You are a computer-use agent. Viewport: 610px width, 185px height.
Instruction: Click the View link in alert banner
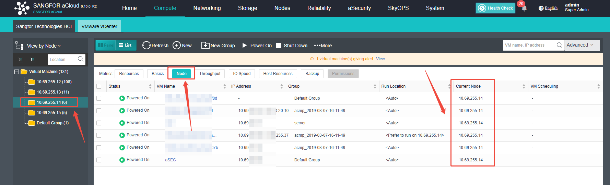point(380,59)
